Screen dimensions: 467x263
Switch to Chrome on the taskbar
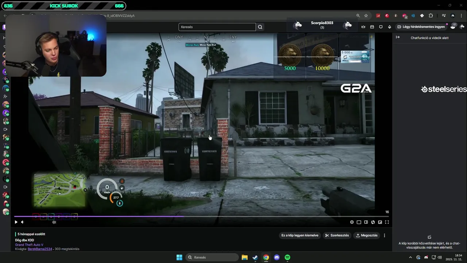click(266, 258)
